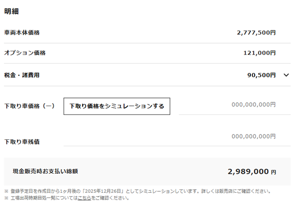Click the 下取り車残値 label
The image size is (295, 207).
[22, 142]
